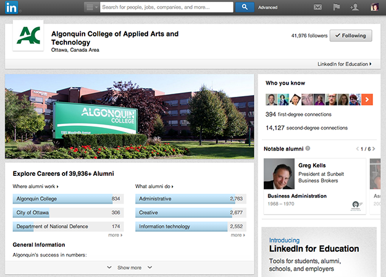Select the City of Ottawa employer bar
This screenshot has width=386, height=277.
(68, 213)
